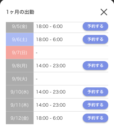The image size is (114, 127).
Task: Select the red 9/7(日) date cell
Action: point(20,52)
